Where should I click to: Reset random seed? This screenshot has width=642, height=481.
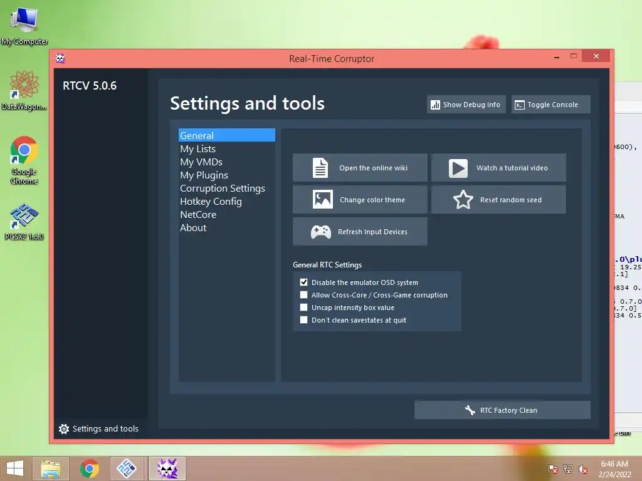click(498, 200)
